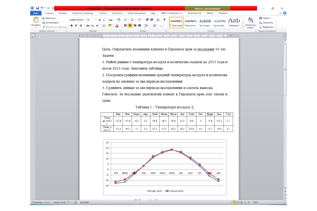Expand the styles gallery more arrow
Viewport: 317px width, 211px height.
click(243, 27)
